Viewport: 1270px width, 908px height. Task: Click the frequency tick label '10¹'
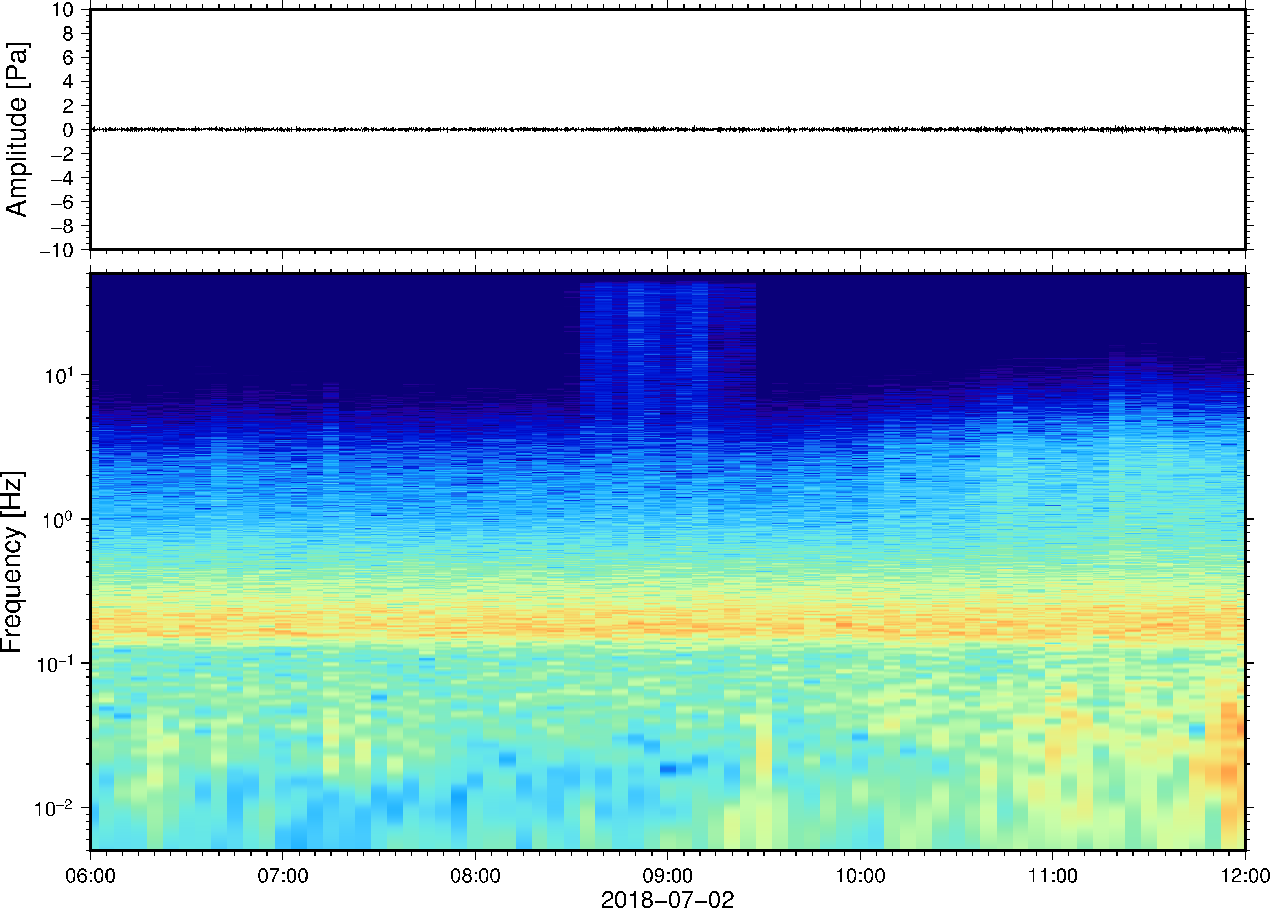pyautogui.click(x=59, y=376)
